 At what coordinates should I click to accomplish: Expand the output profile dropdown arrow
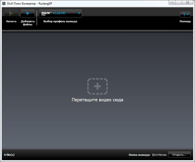[x=79, y=14]
